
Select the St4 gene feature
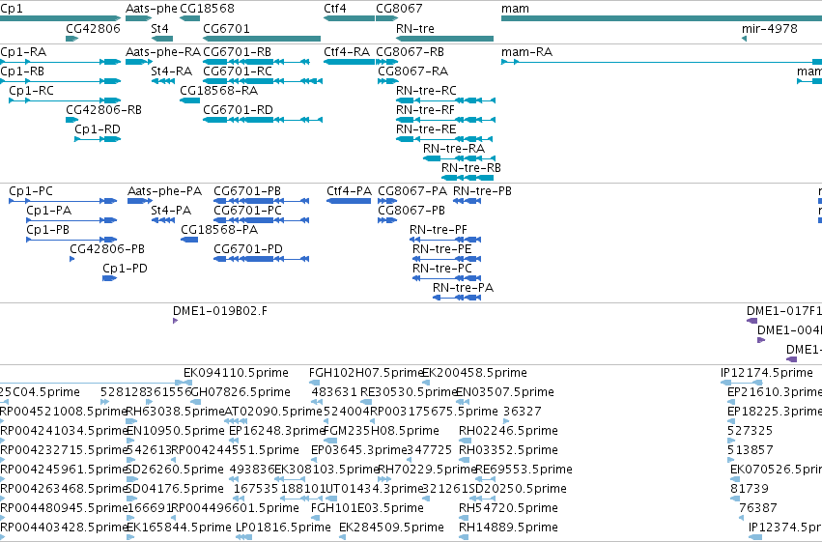pyautogui.click(x=162, y=39)
